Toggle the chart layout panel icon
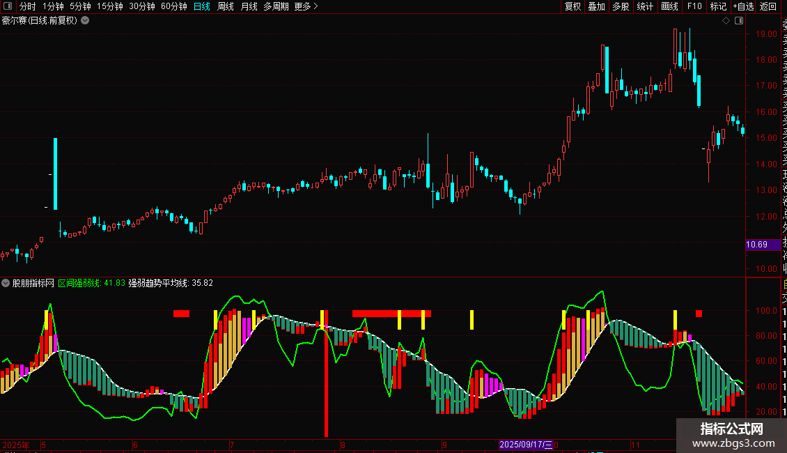 pyautogui.click(x=739, y=21)
